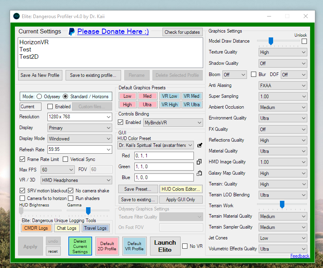Open Travel Logs
The image size is (323, 268).
pos(95,228)
